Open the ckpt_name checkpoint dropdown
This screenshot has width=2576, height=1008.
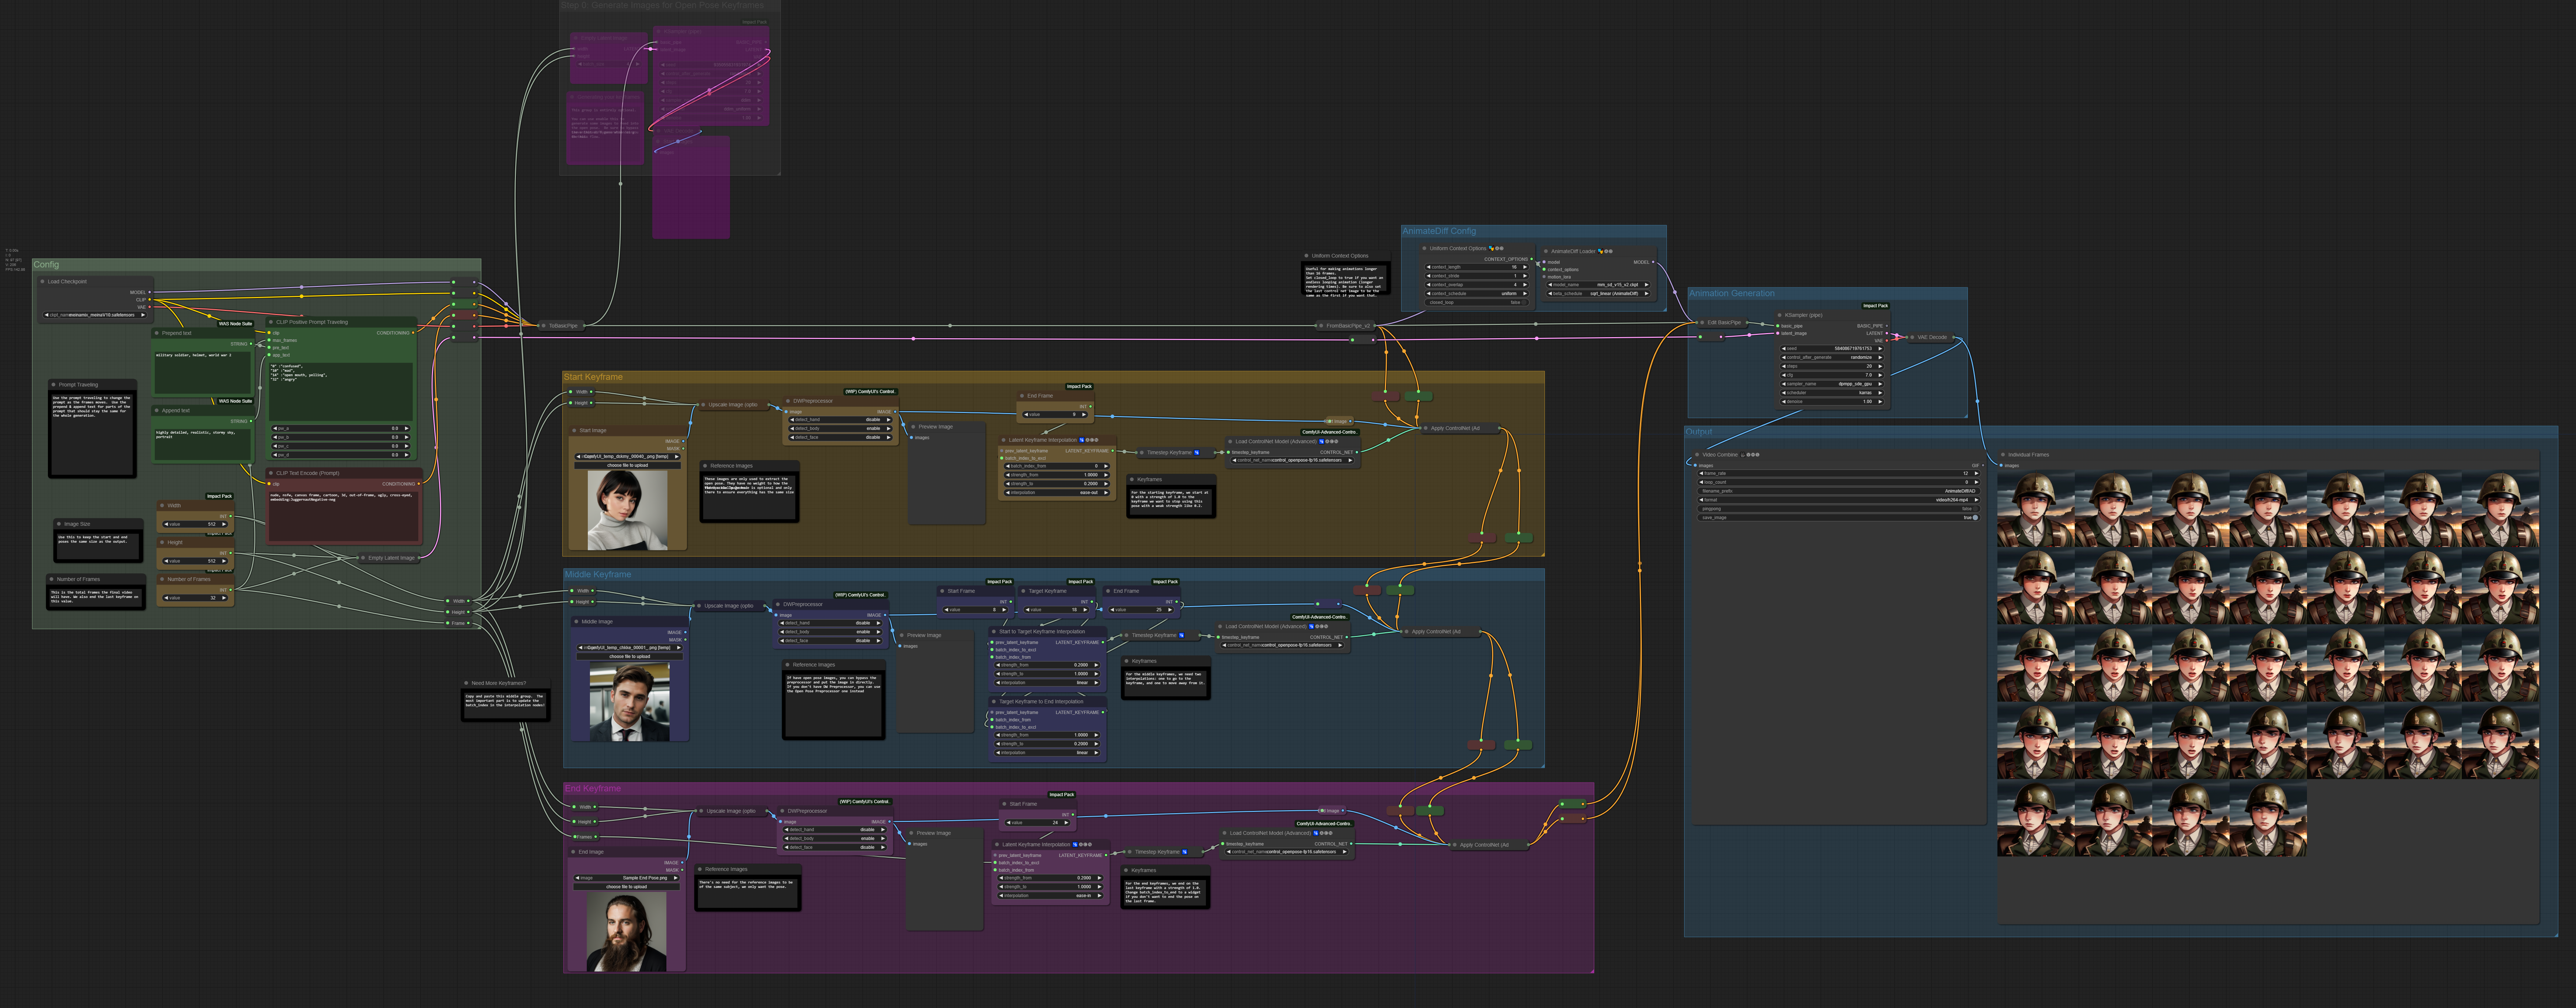point(94,315)
